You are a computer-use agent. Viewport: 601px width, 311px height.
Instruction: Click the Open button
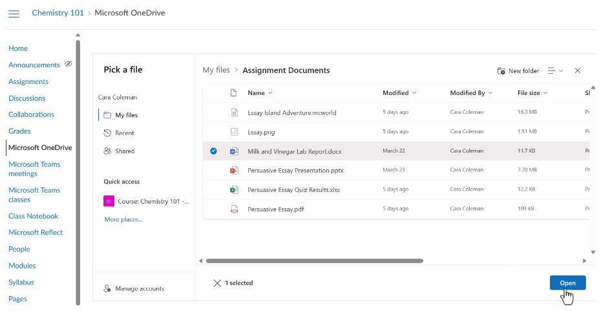[x=567, y=283]
